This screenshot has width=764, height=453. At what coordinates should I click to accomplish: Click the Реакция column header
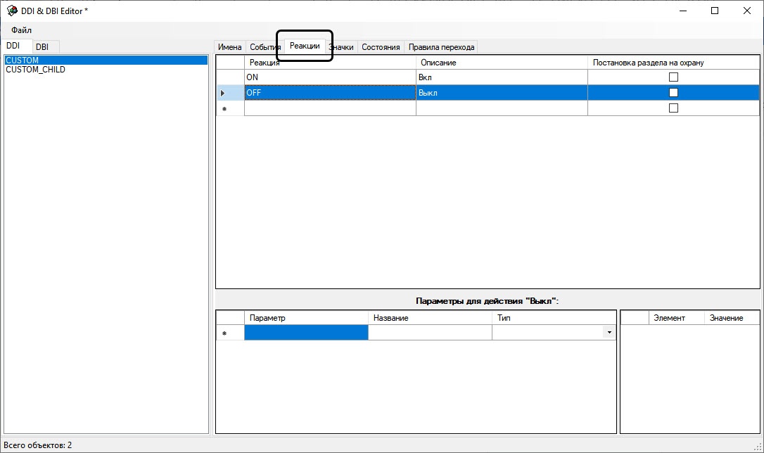(329, 63)
